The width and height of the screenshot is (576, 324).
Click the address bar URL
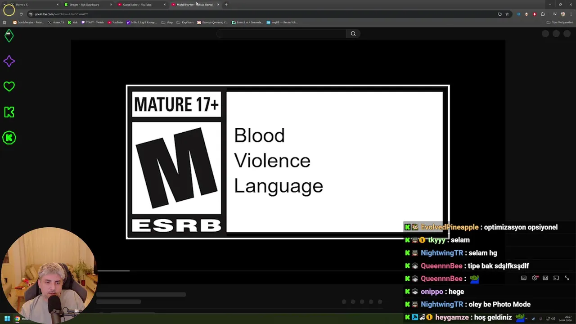62,14
